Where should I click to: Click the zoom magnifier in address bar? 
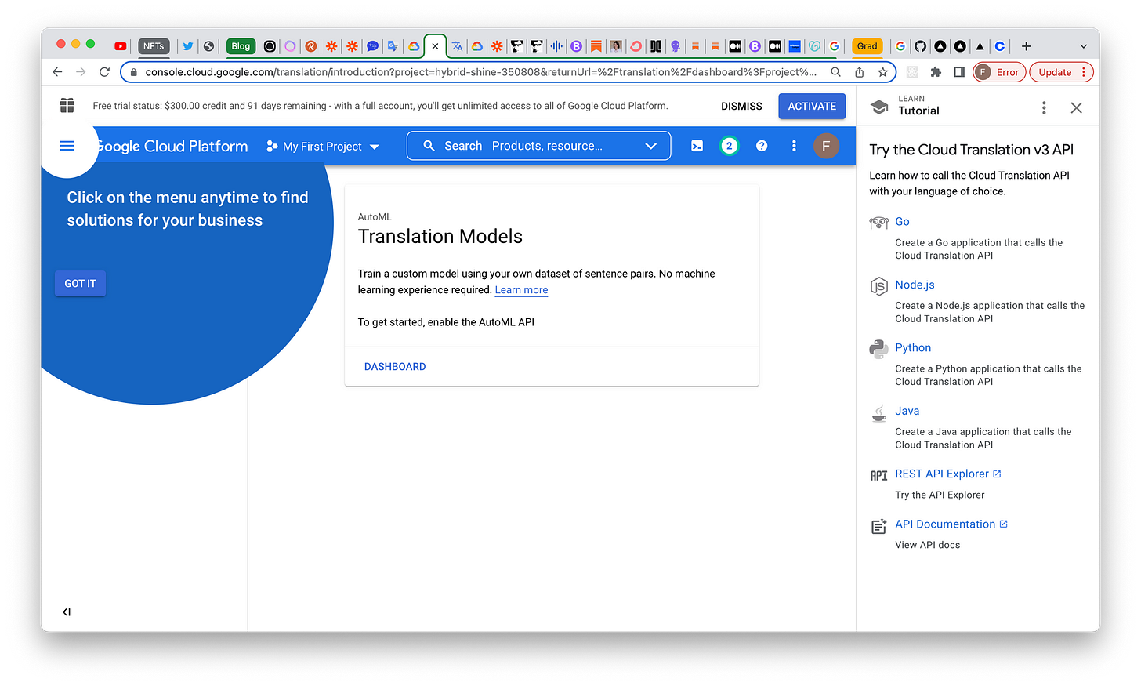click(836, 72)
